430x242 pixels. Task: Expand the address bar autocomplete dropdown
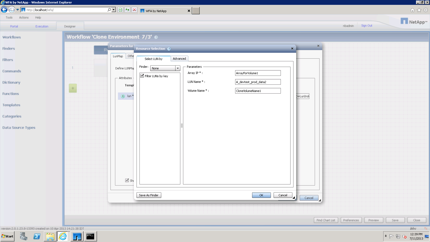tap(114, 10)
